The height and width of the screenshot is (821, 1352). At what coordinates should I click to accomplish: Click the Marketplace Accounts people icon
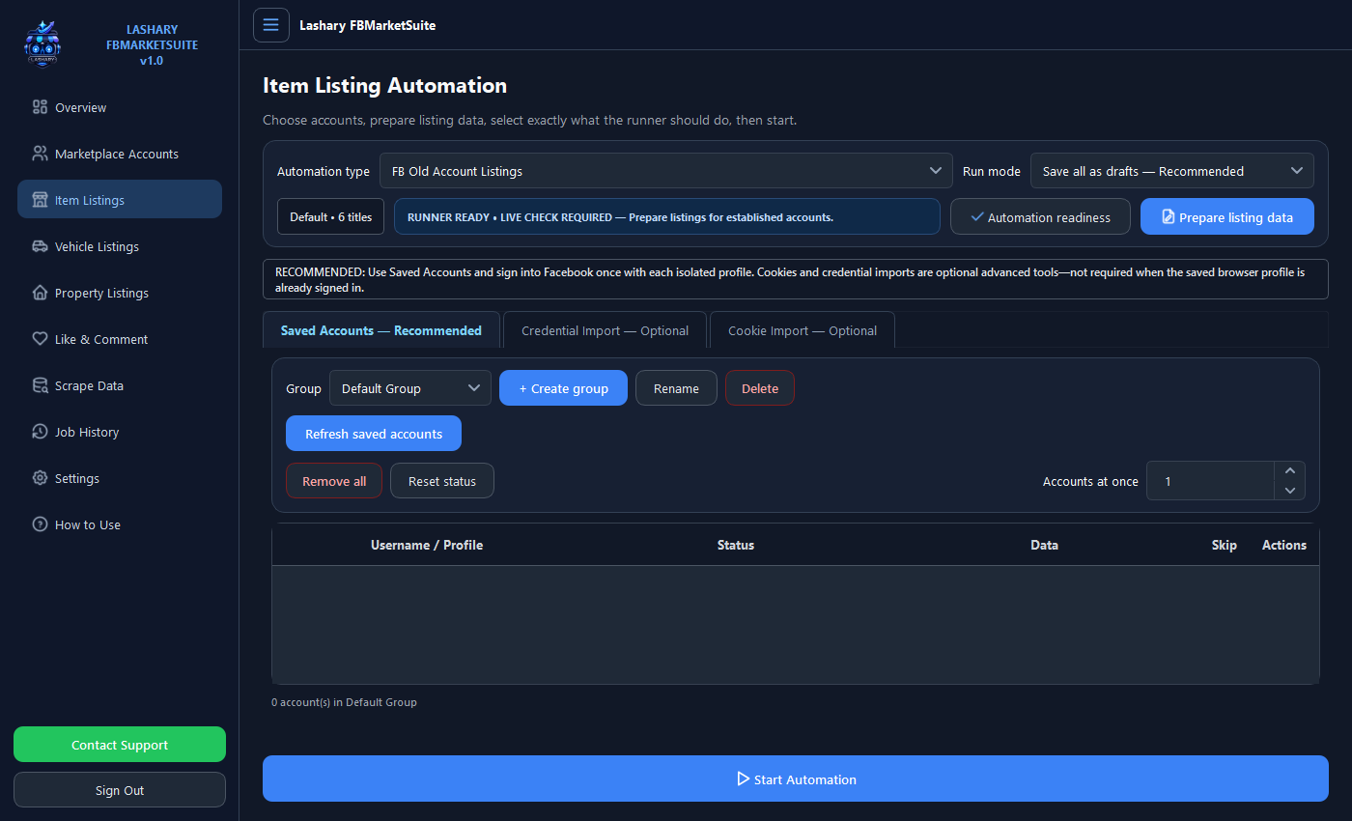tap(40, 154)
